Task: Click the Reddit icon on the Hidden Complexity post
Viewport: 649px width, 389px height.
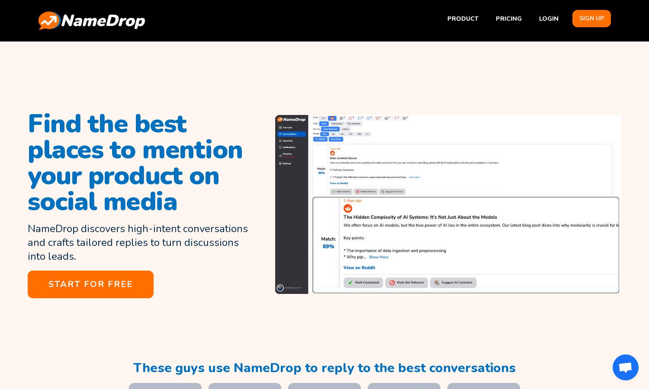Action: click(348, 208)
